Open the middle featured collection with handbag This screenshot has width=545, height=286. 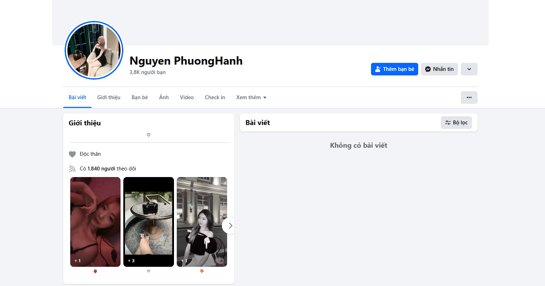[148, 222]
